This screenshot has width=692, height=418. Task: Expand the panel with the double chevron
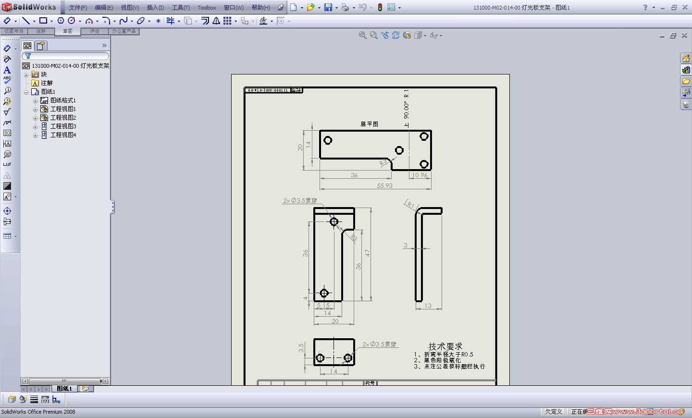(104, 45)
